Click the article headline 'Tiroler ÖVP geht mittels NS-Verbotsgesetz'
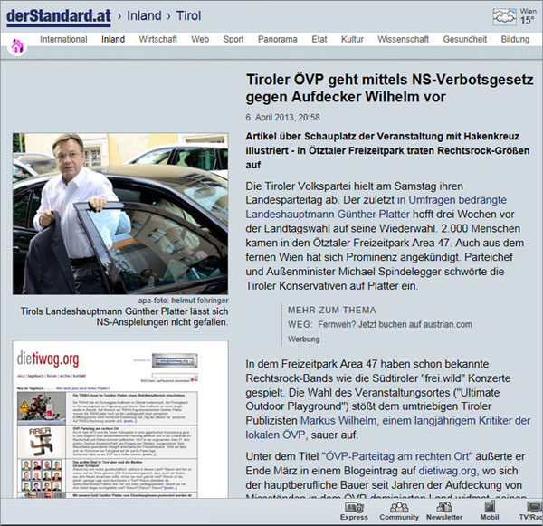The height and width of the screenshot is (526, 543). click(x=389, y=88)
